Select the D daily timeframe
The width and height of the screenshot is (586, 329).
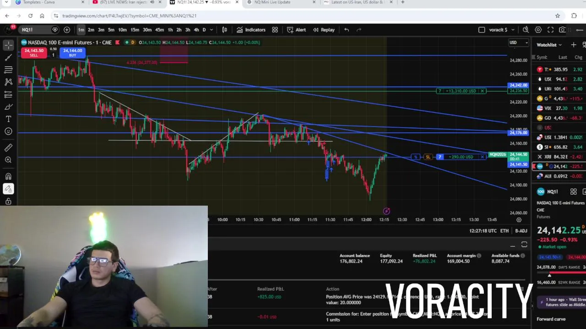click(204, 30)
